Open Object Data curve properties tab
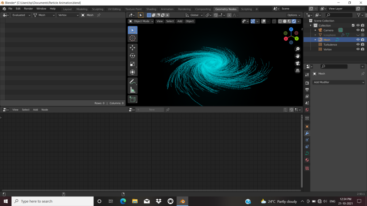The image size is (367, 206). coord(307,153)
